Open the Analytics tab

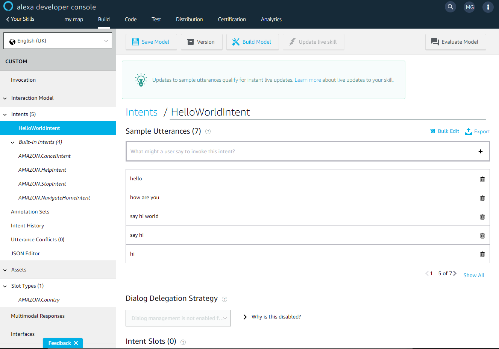[x=271, y=19]
